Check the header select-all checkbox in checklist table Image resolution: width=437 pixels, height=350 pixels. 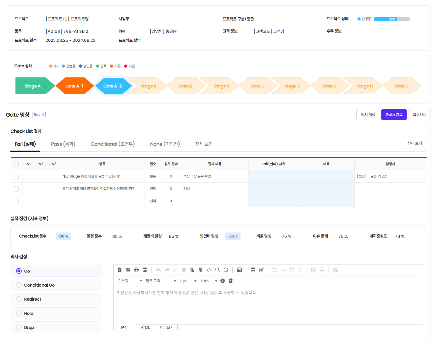(16, 164)
